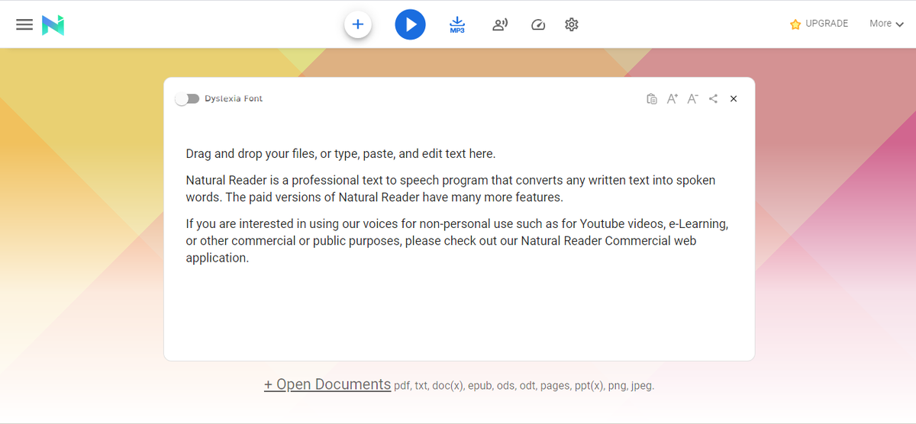Decrease the text font size
This screenshot has height=424, width=916.
(x=692, y=98)
